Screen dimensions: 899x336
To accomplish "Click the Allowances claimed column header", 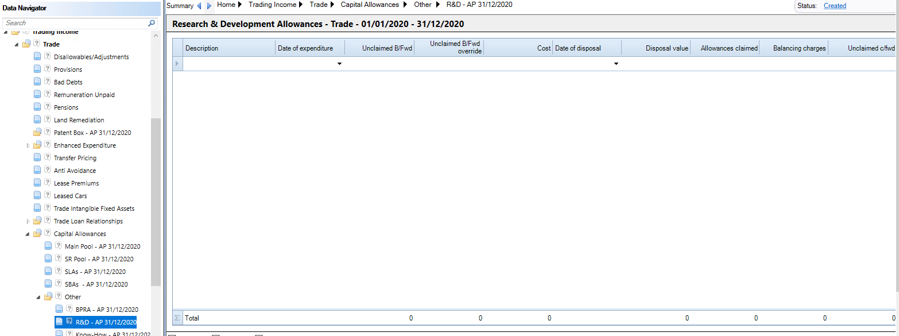I will 724,48.
